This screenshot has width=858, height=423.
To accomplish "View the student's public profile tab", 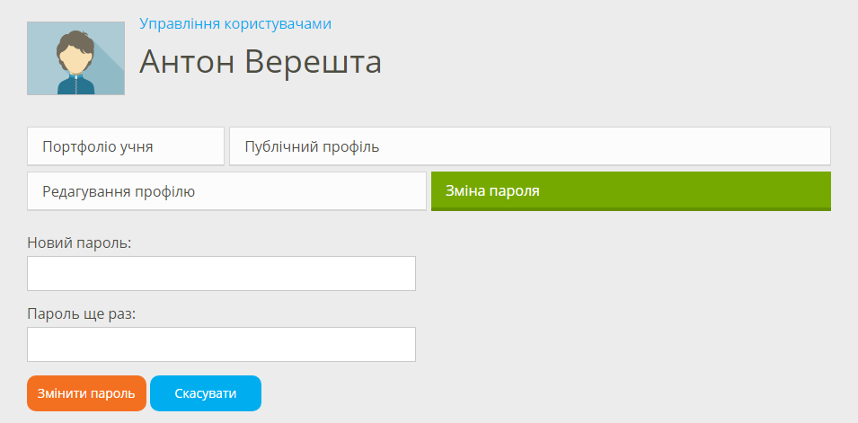I will coord(530,146).
